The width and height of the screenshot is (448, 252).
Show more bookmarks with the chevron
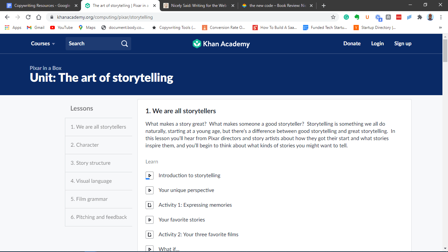(x=440, y=28)
